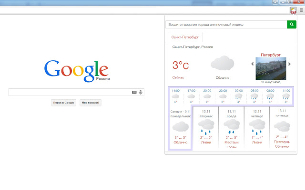
Task: Open the Chrome hamburger menu
Action: [x=301, y=10]
